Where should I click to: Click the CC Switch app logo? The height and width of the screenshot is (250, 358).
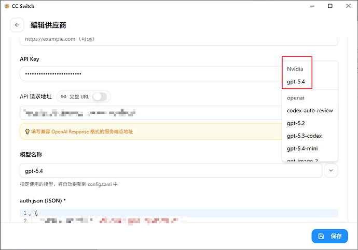[x=7, y=6]
